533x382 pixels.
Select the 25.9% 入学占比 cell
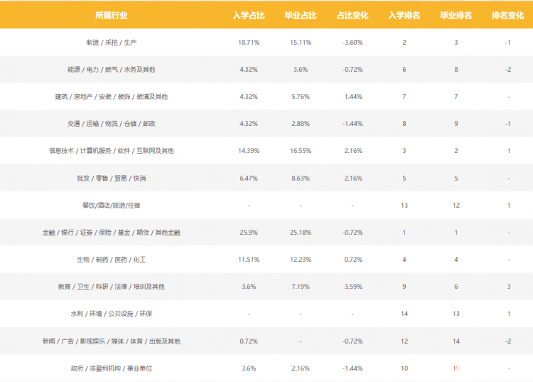249,233
